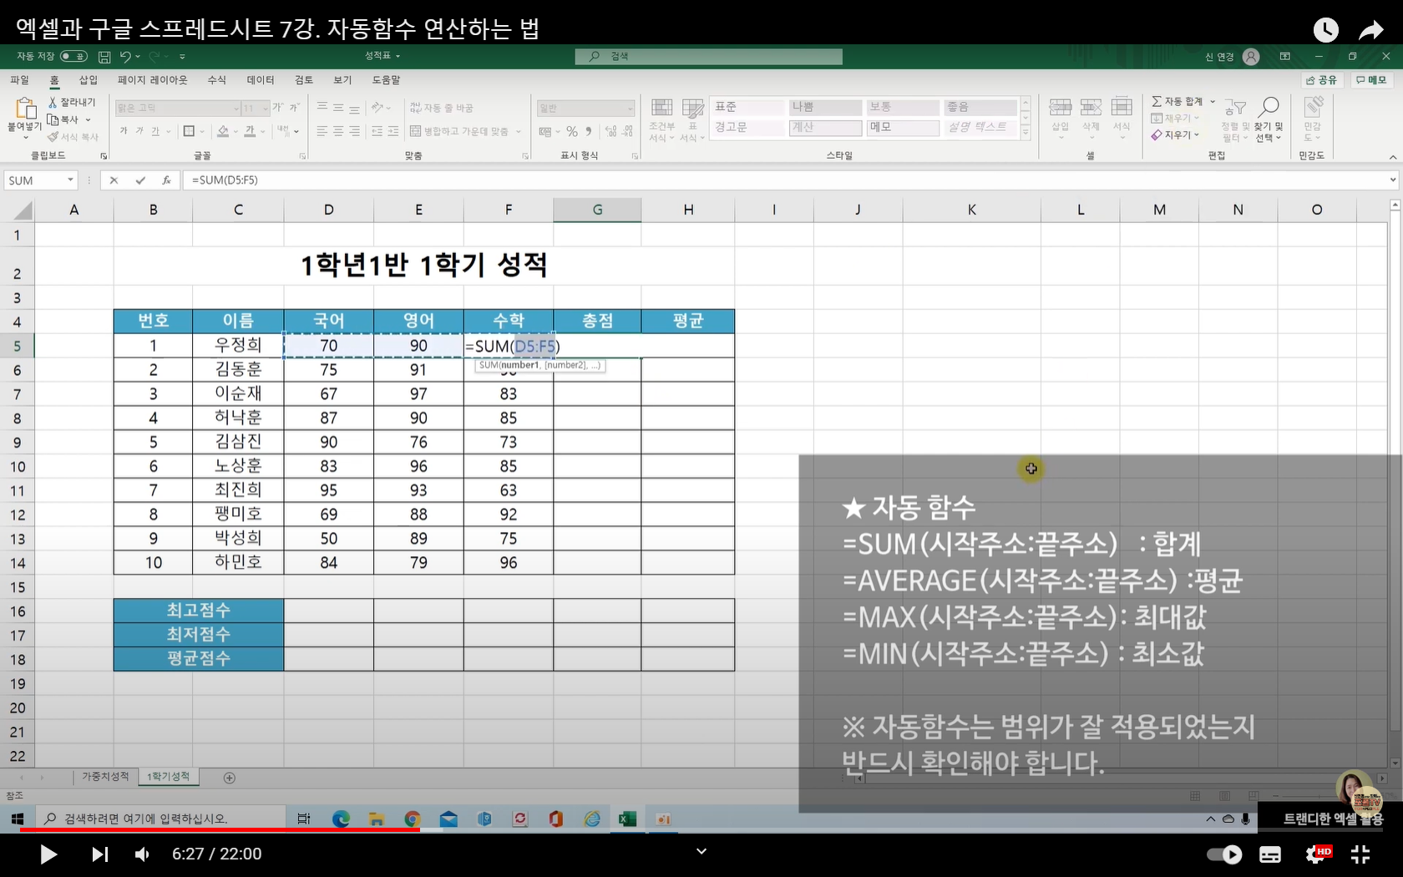Viewport: 1403px width, 877px height.
Task: Click the Paste (붙여넣기) icon
Action: 25,109
